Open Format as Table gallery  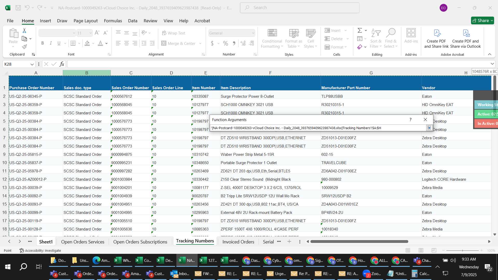click(294, 38)
